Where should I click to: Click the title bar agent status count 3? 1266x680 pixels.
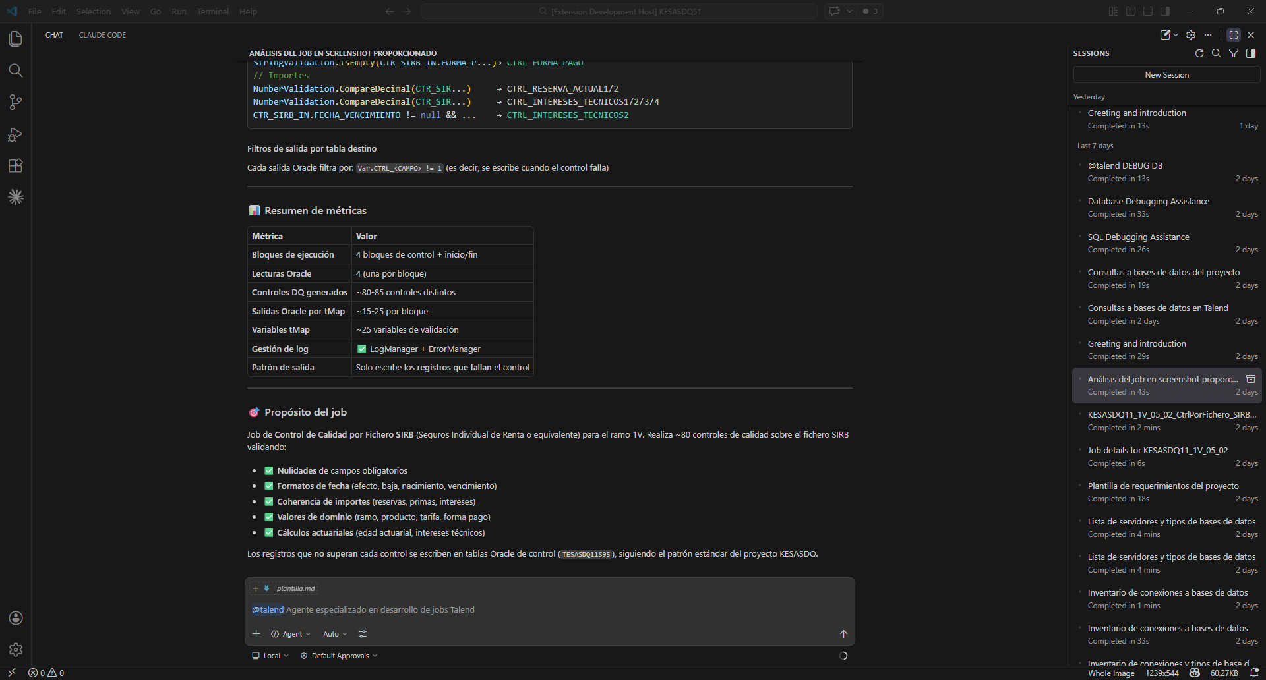[x=870, y=11]
